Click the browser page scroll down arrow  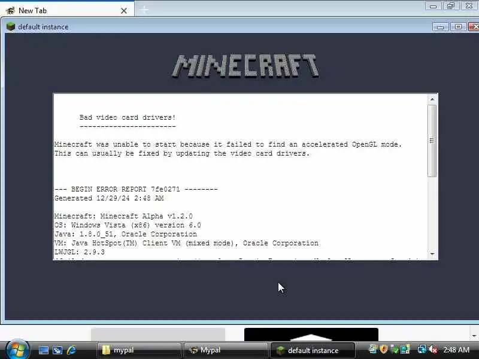pos(474,336)
